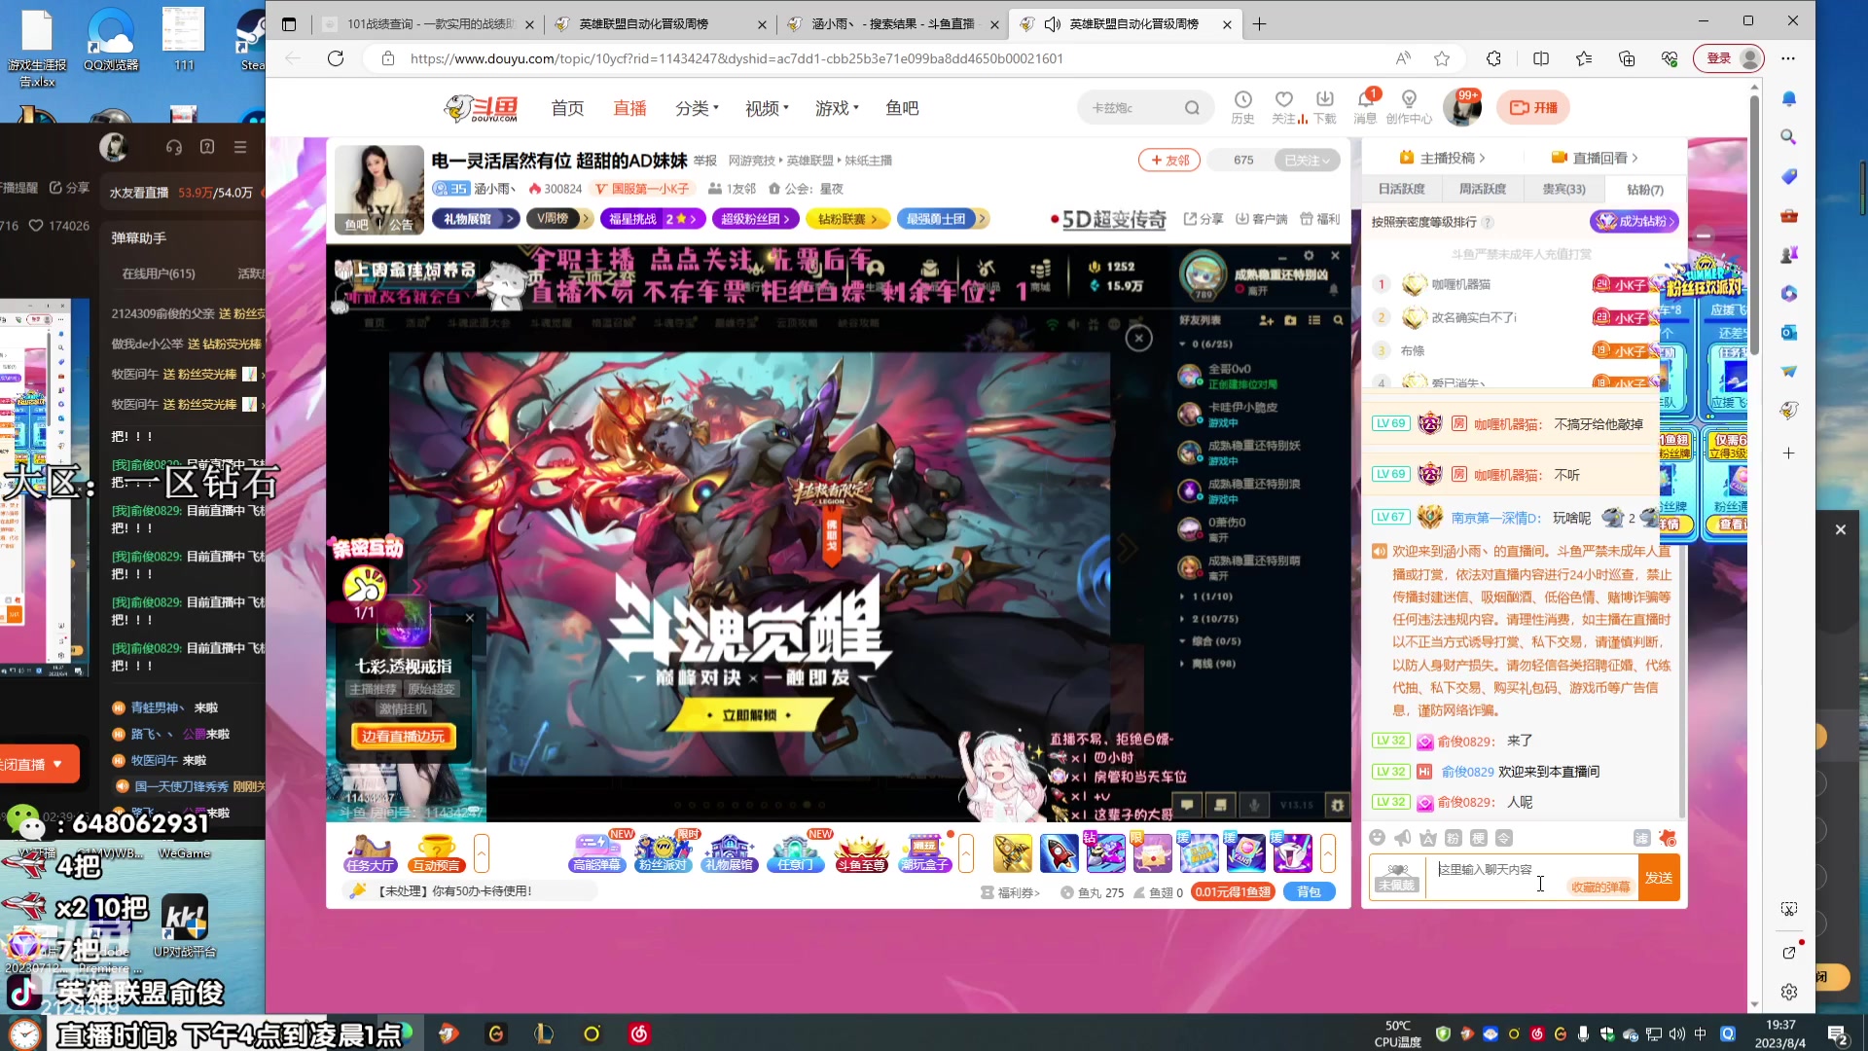Click the streamer avatar thumbnail
The width and height of the screenshot is (1868, 1051).
(379, 190)
